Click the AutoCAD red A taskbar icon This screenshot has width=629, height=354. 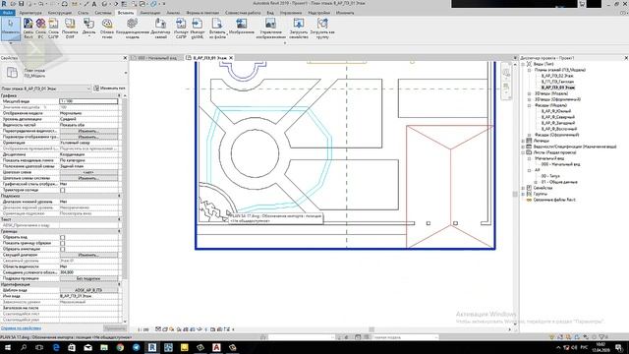coord(216,347)
